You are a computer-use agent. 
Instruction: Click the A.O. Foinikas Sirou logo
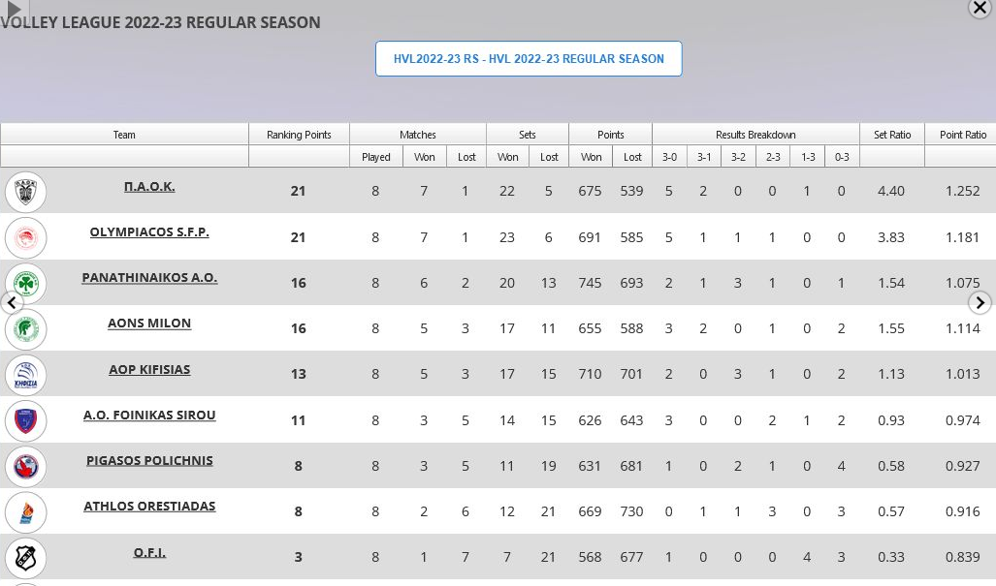(x=25, y=420)
